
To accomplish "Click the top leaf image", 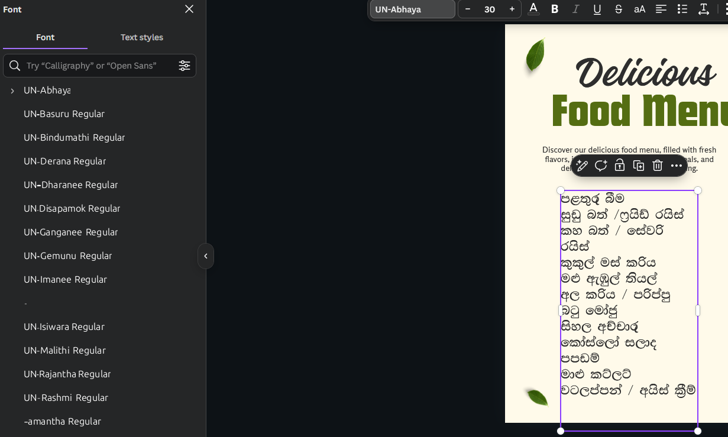I will tap(535, 56).
